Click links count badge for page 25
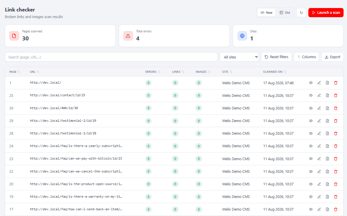 [175, 95]
